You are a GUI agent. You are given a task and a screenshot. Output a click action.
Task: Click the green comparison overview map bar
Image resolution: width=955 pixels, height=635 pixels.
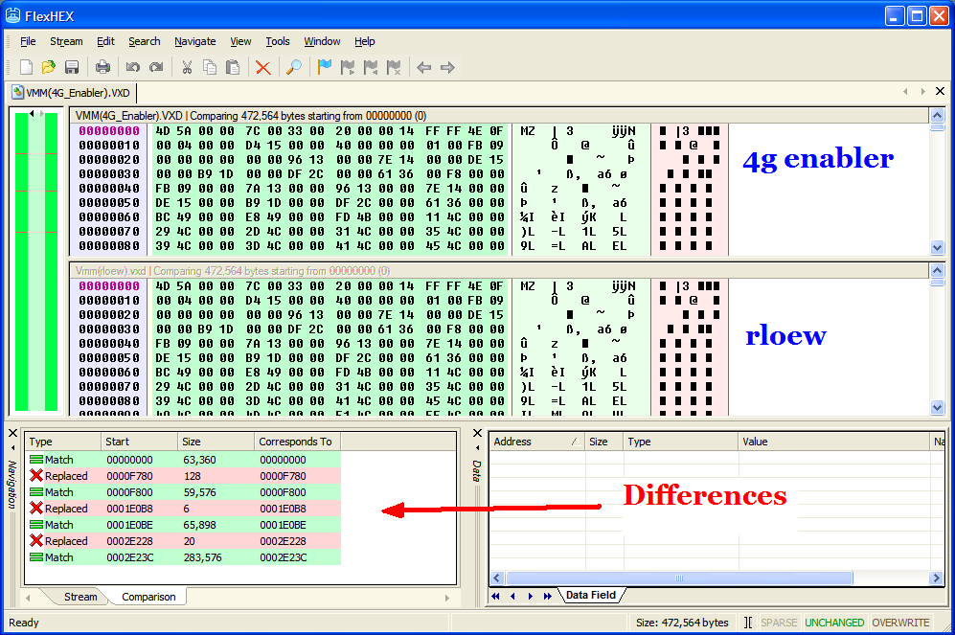pyautogui.click(x=36, y=261)
